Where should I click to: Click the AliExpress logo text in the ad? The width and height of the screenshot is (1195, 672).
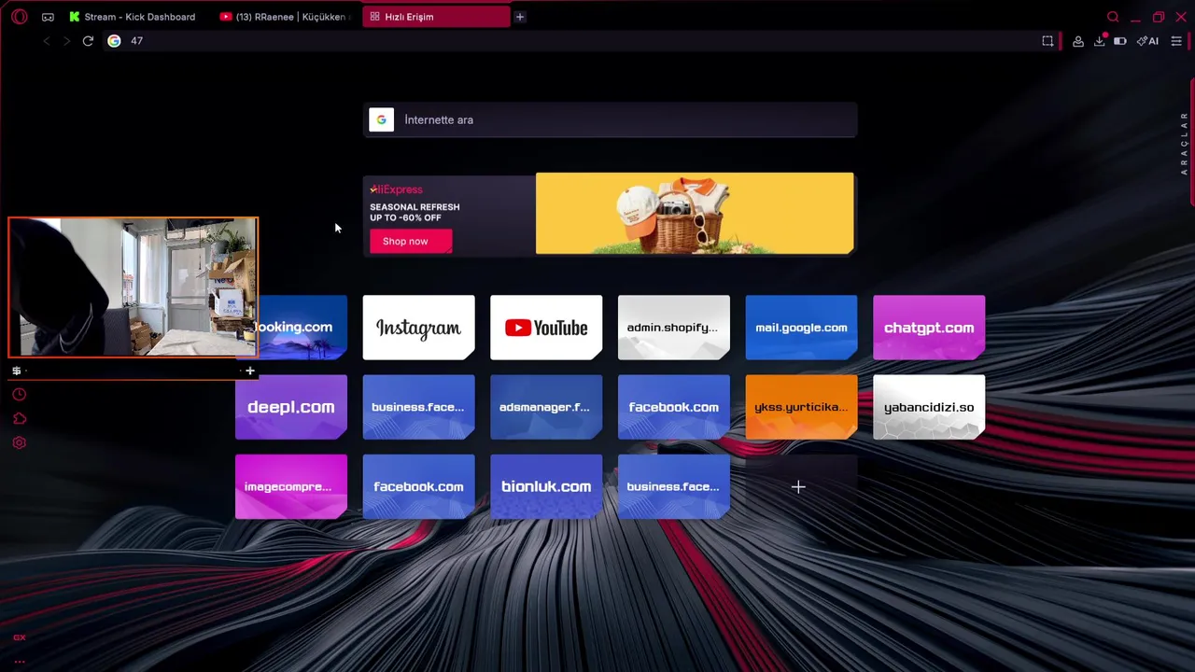(396, 189)
